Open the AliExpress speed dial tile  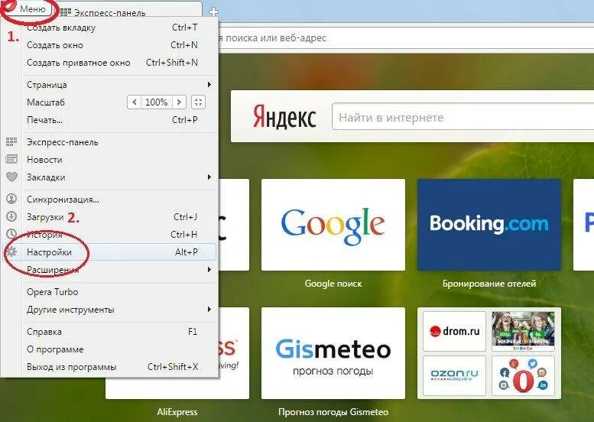pyautogui.click(x=234, y=353)
